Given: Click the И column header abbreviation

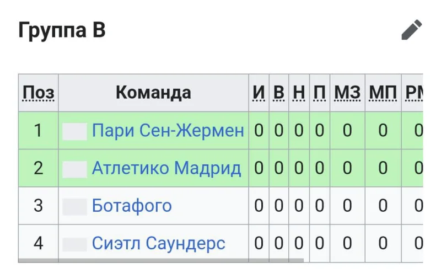Looking at the screenshot, I should click(259, 93).
